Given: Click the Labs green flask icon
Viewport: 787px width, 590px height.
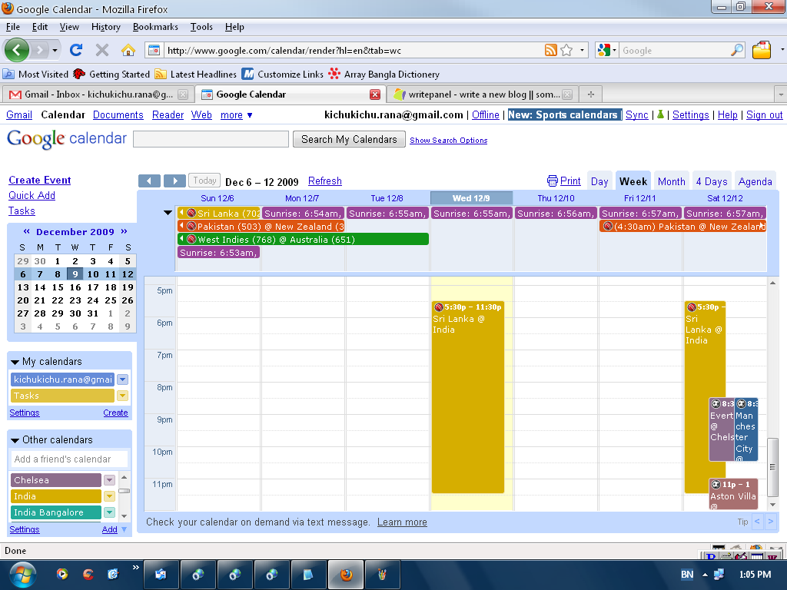Looking at the screenshot, I should (660, 114).
